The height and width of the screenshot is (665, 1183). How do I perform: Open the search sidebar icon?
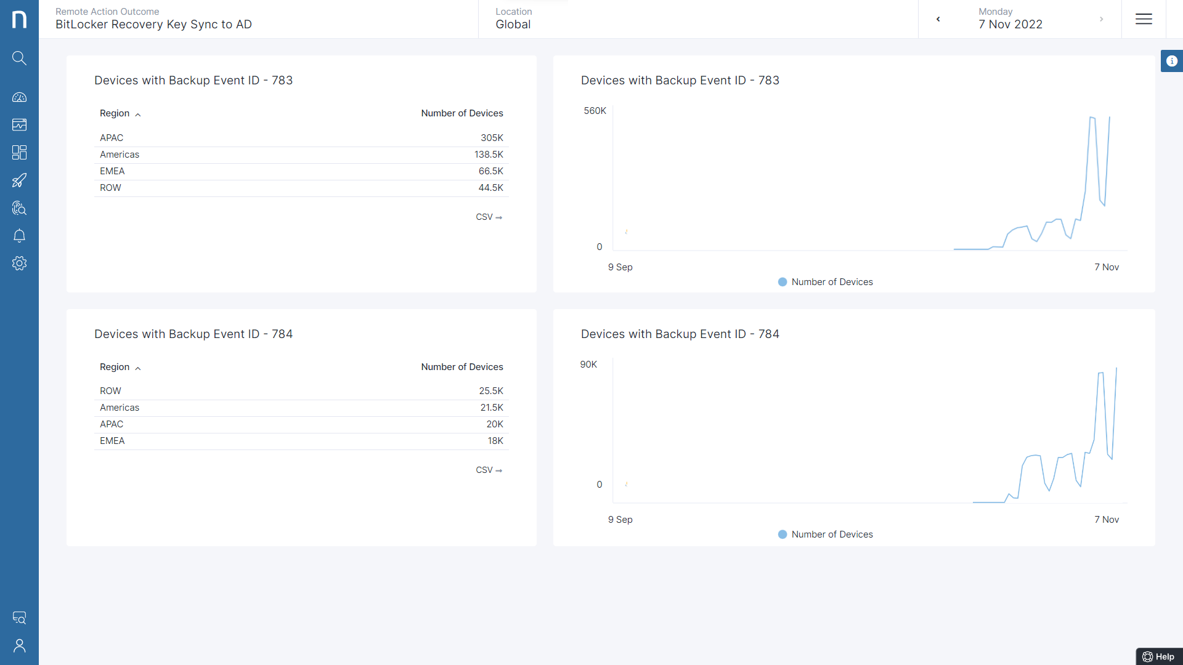pos(19,58)
